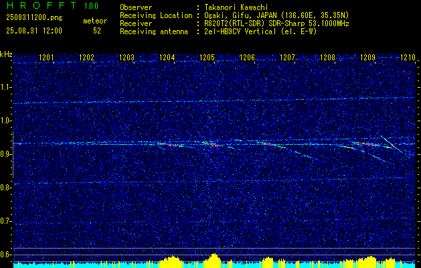Click the 1210 time marker
This screenshot has width=421, height=268.
click(x=408, y=57)
